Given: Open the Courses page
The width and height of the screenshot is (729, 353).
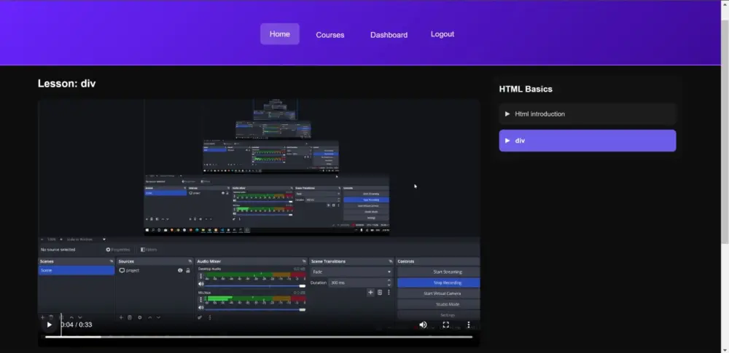Looking at the screenshot, I should [x=330, y=35].
